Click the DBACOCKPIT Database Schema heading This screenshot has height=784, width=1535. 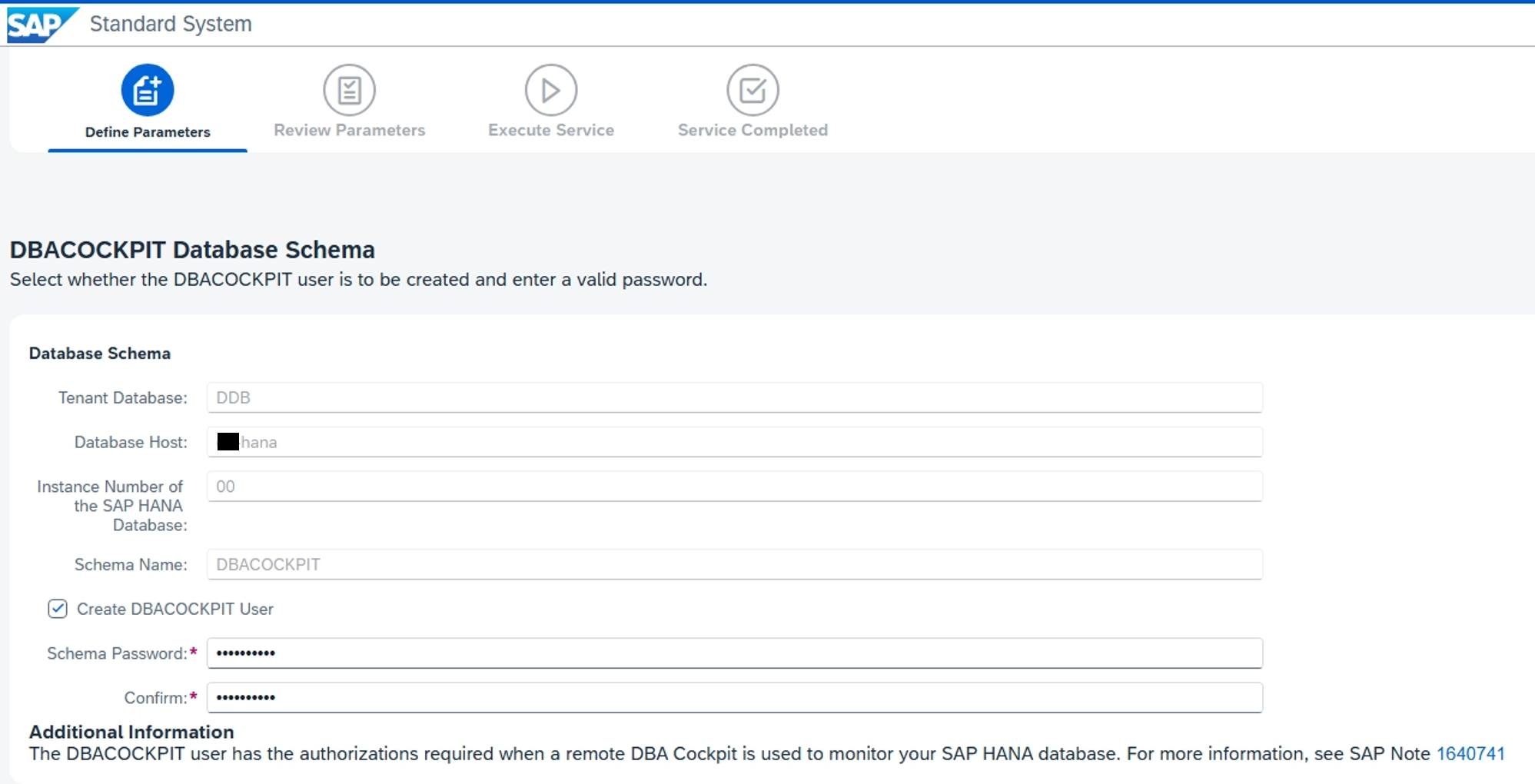(192, 250)
